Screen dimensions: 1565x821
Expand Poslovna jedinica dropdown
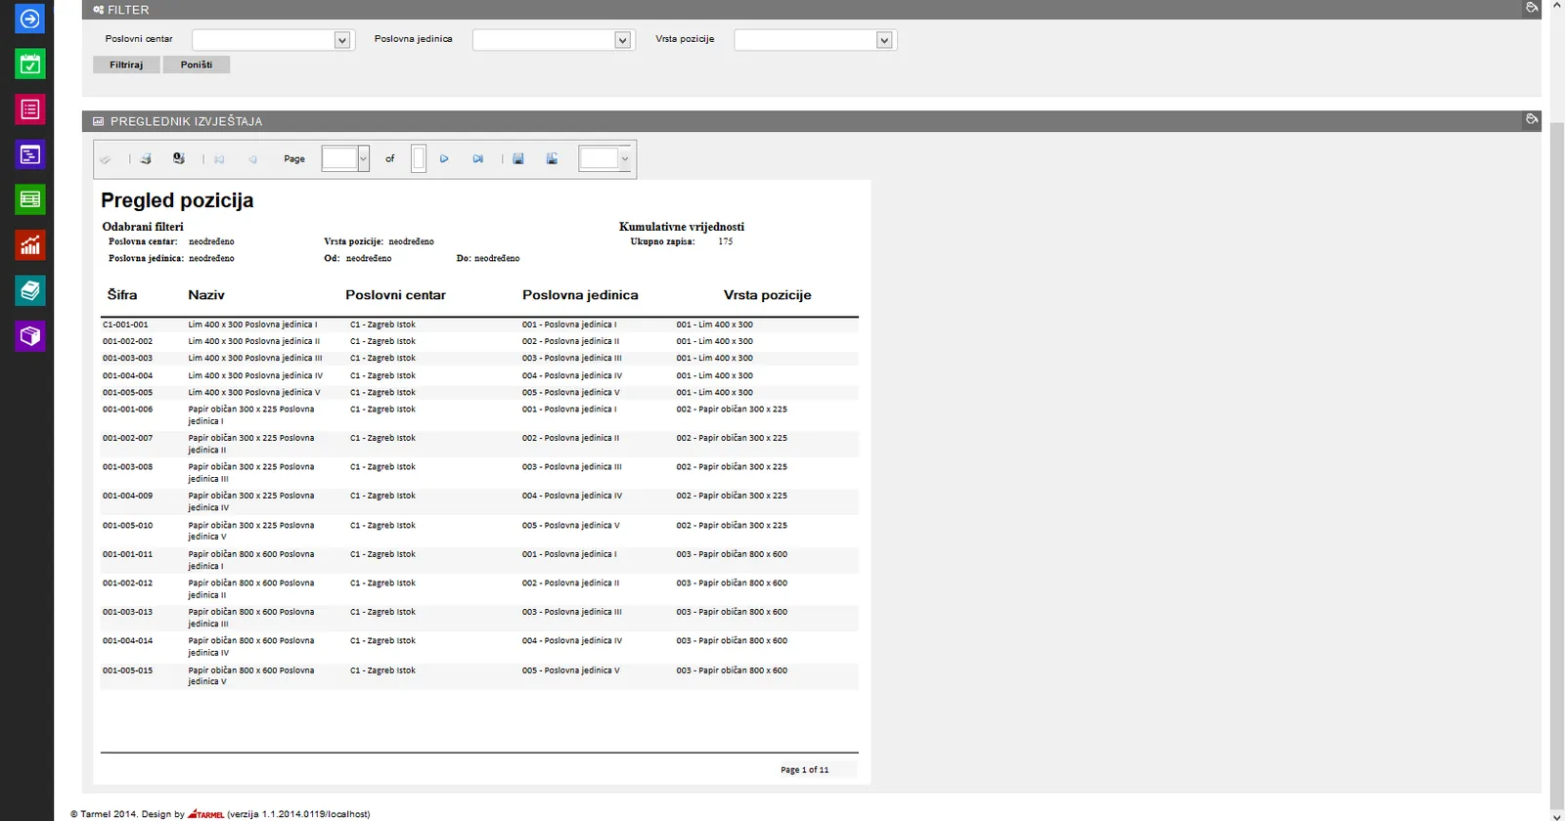coord(553,40)
